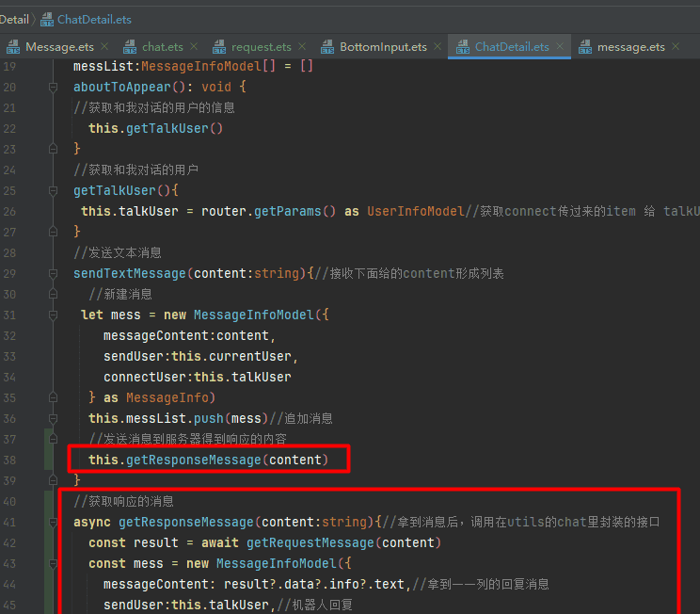Collapse the async getResponseMessage method block
Screen dimensions: 700x614
(53, 522)
